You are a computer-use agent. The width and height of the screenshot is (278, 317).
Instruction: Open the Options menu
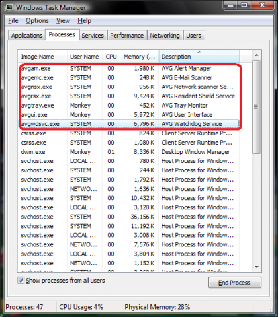(37, 21)
